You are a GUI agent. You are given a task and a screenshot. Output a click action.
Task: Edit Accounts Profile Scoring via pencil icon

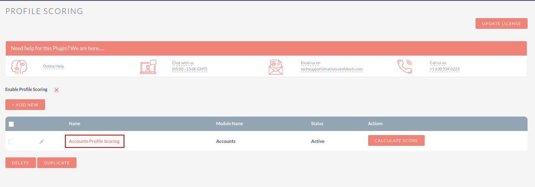[x=41, y=142]
